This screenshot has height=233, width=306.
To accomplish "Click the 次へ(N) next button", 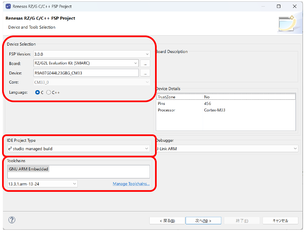I will coord(203,221).
